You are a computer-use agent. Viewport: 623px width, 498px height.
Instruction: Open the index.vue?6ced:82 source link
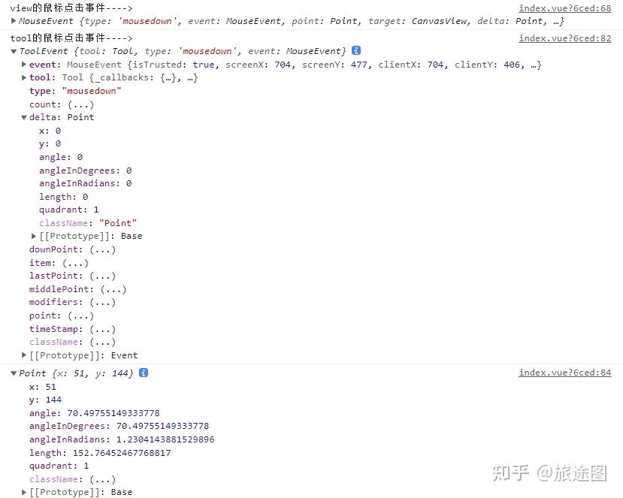[564, 38]
